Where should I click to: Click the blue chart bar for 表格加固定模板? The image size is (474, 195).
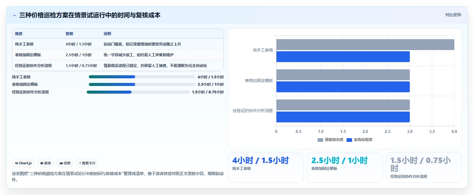(x=343, y=87)
